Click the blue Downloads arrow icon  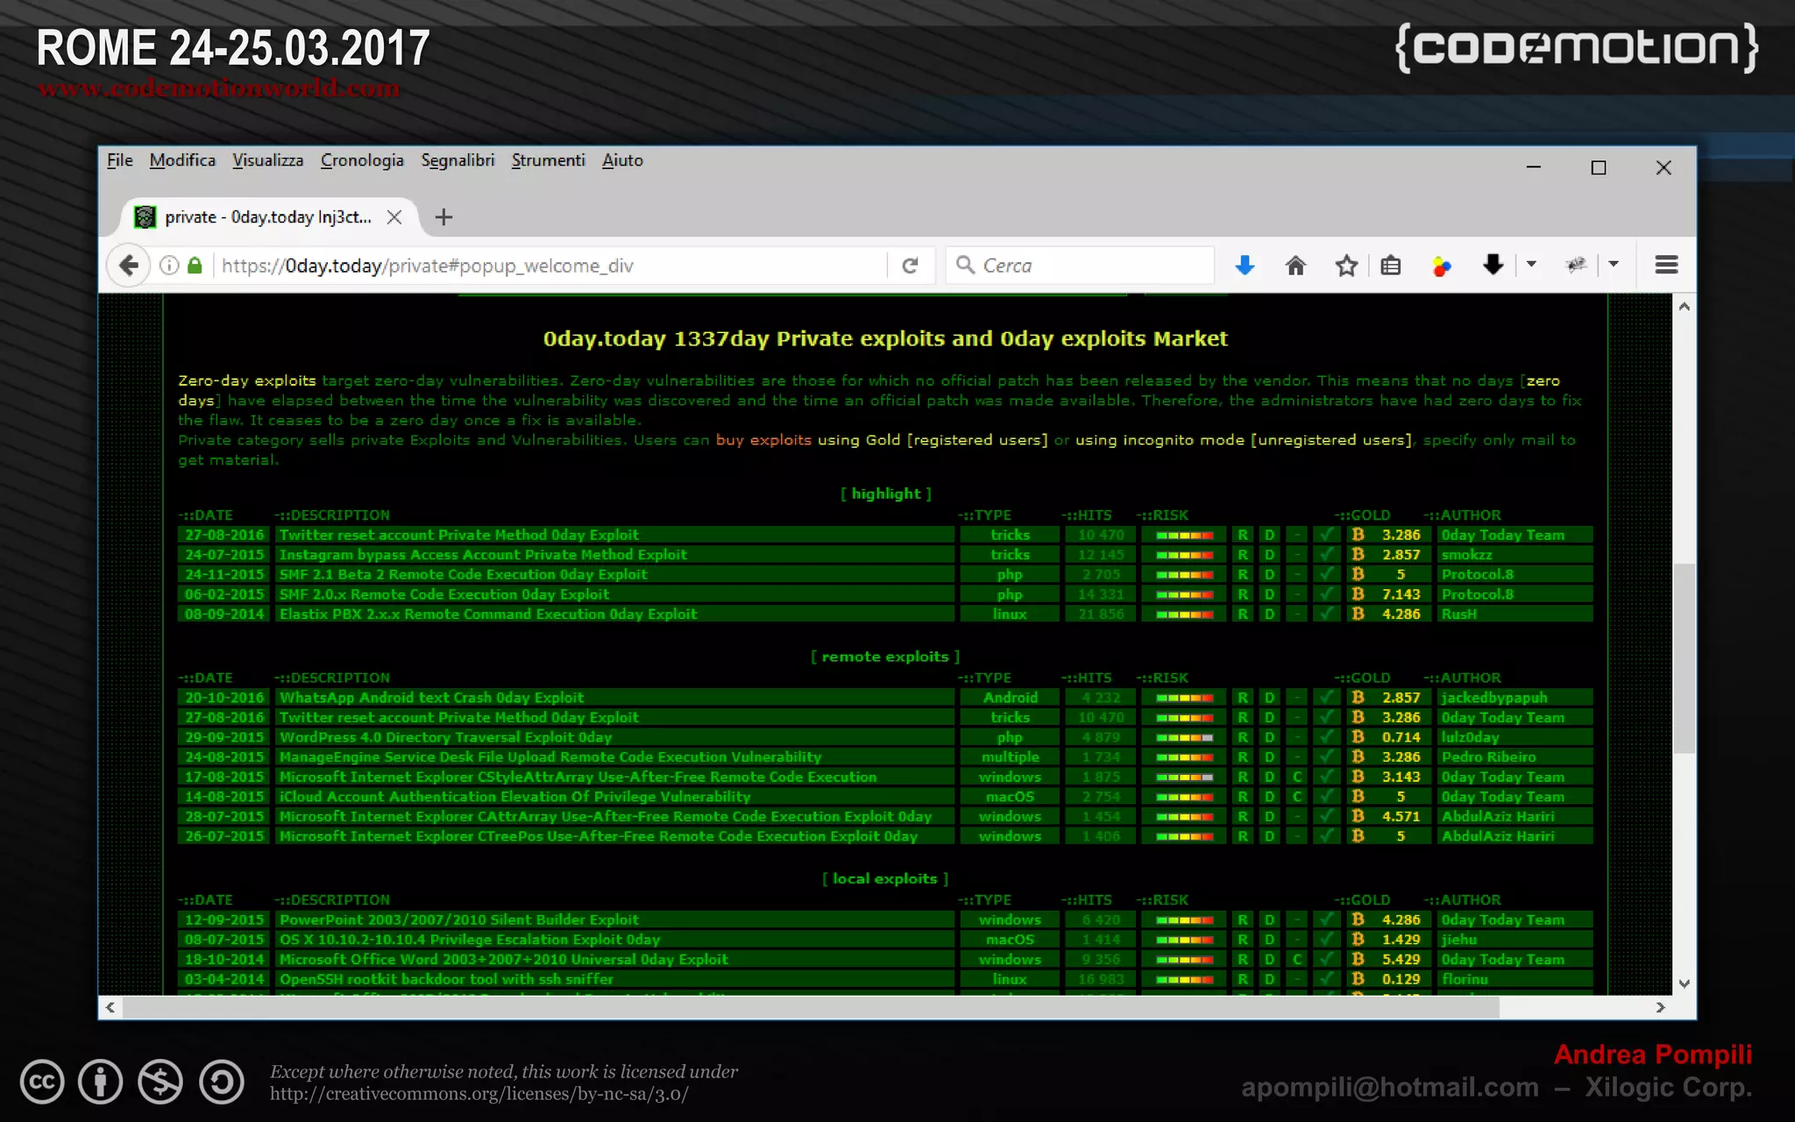click(x=1244, y=266)
